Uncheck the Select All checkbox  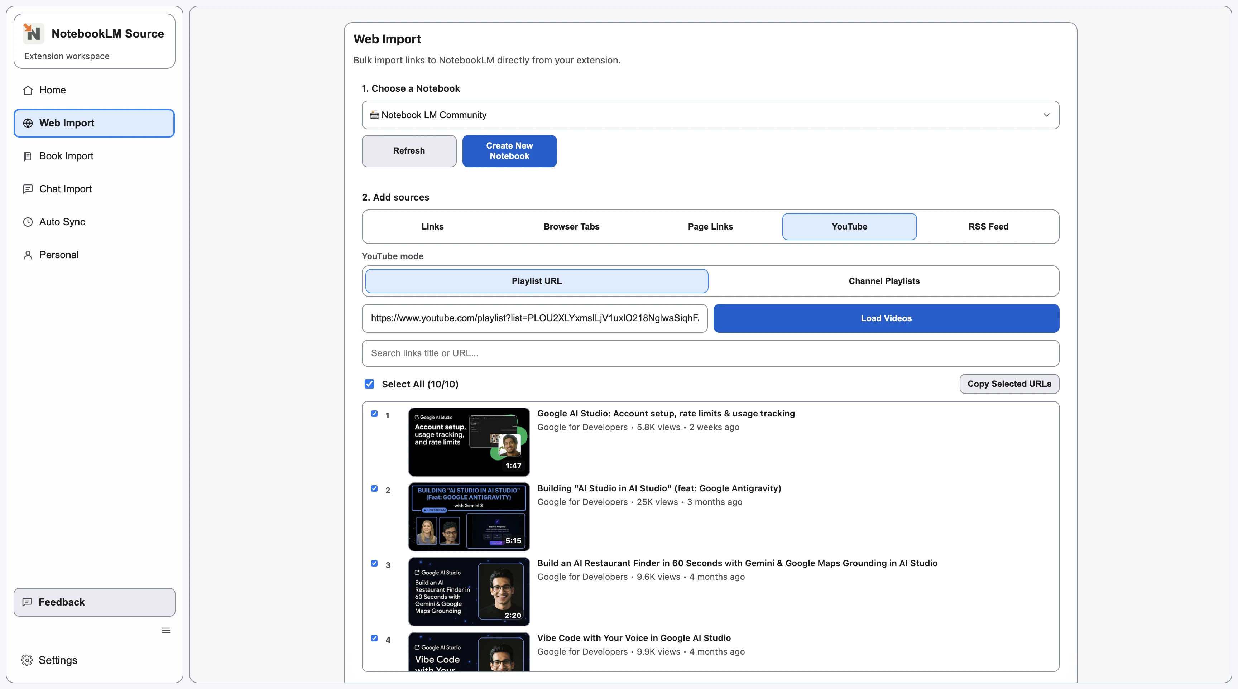(369, 384)
